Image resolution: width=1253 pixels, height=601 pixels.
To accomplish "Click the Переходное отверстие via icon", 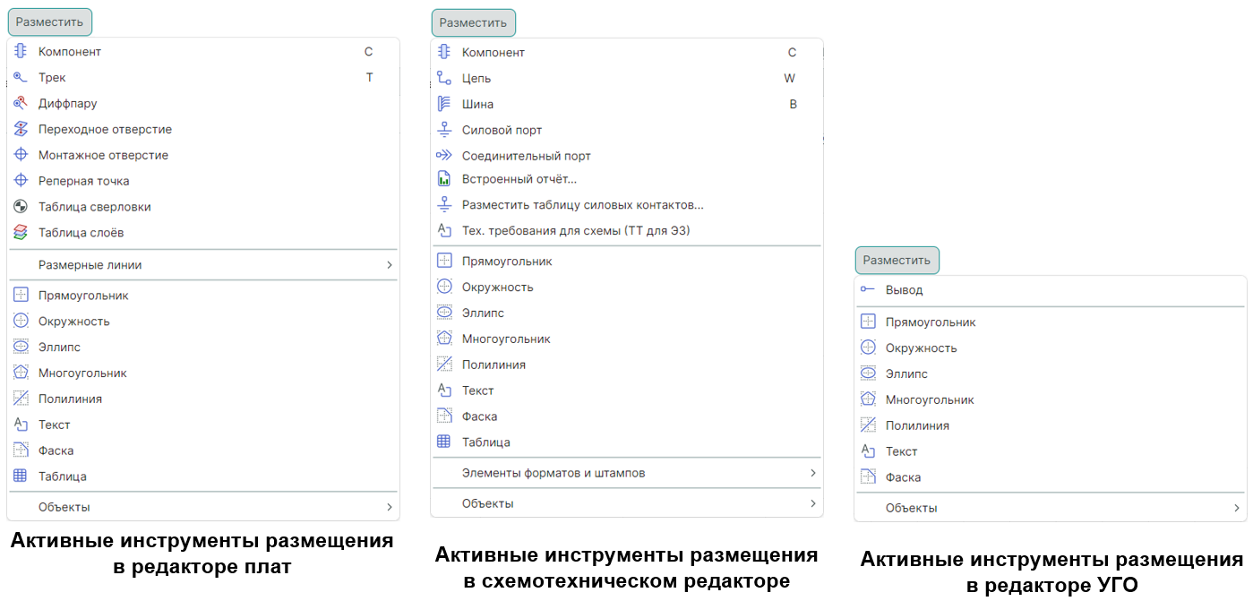I will 21,130.
